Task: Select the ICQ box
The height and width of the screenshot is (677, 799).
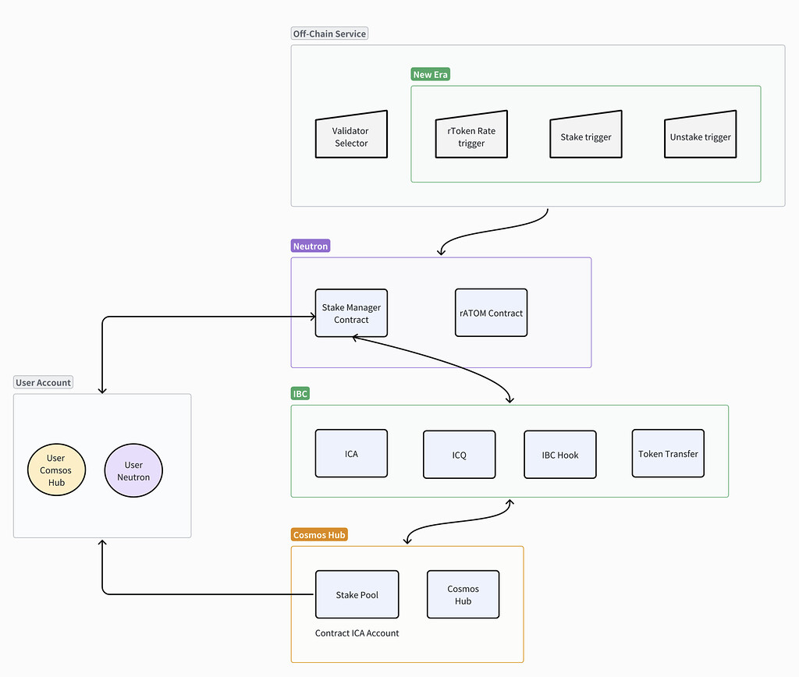Action: click(459, 453)
